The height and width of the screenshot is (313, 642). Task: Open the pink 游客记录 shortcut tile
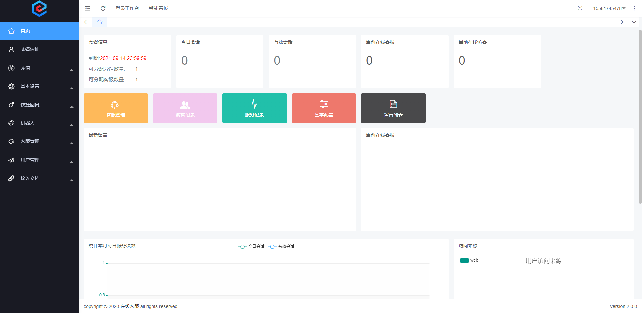coord(185,108)
